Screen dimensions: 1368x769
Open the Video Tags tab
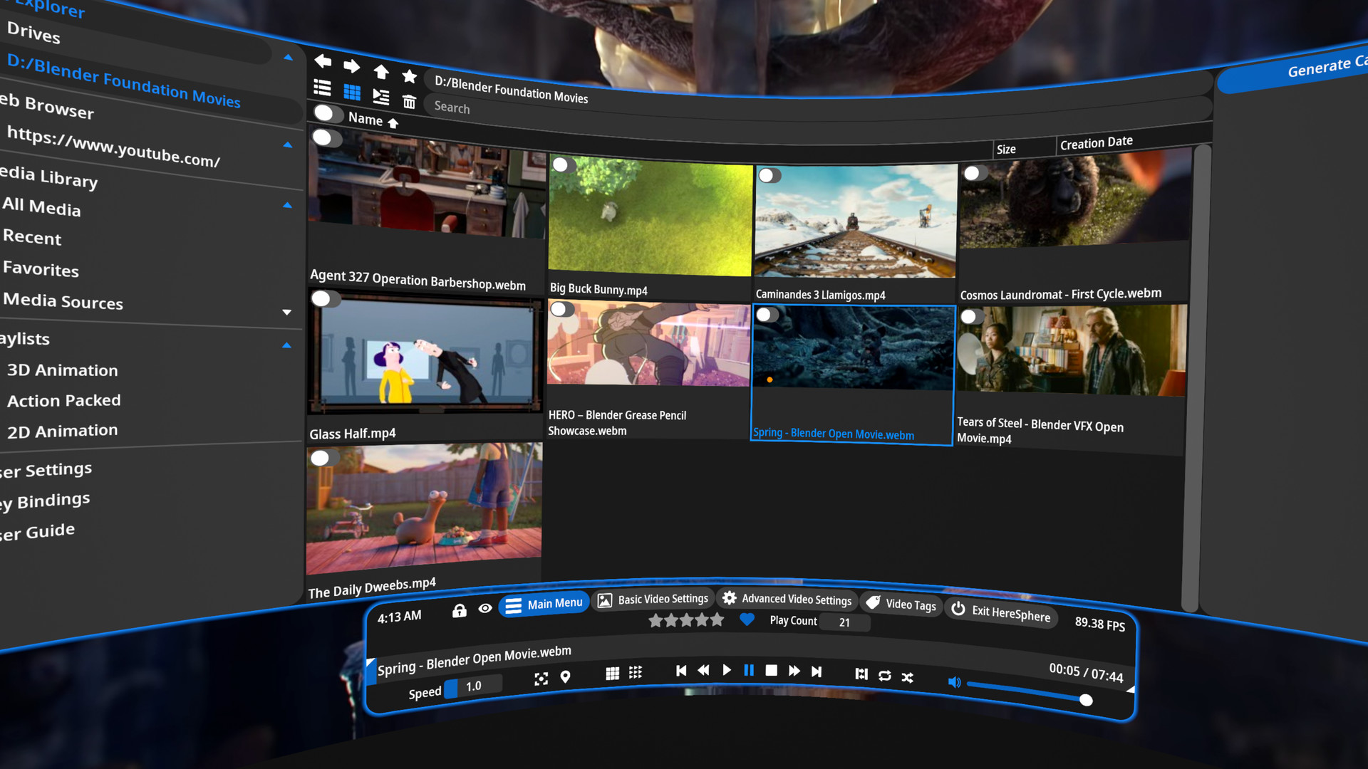pos(899,605)
